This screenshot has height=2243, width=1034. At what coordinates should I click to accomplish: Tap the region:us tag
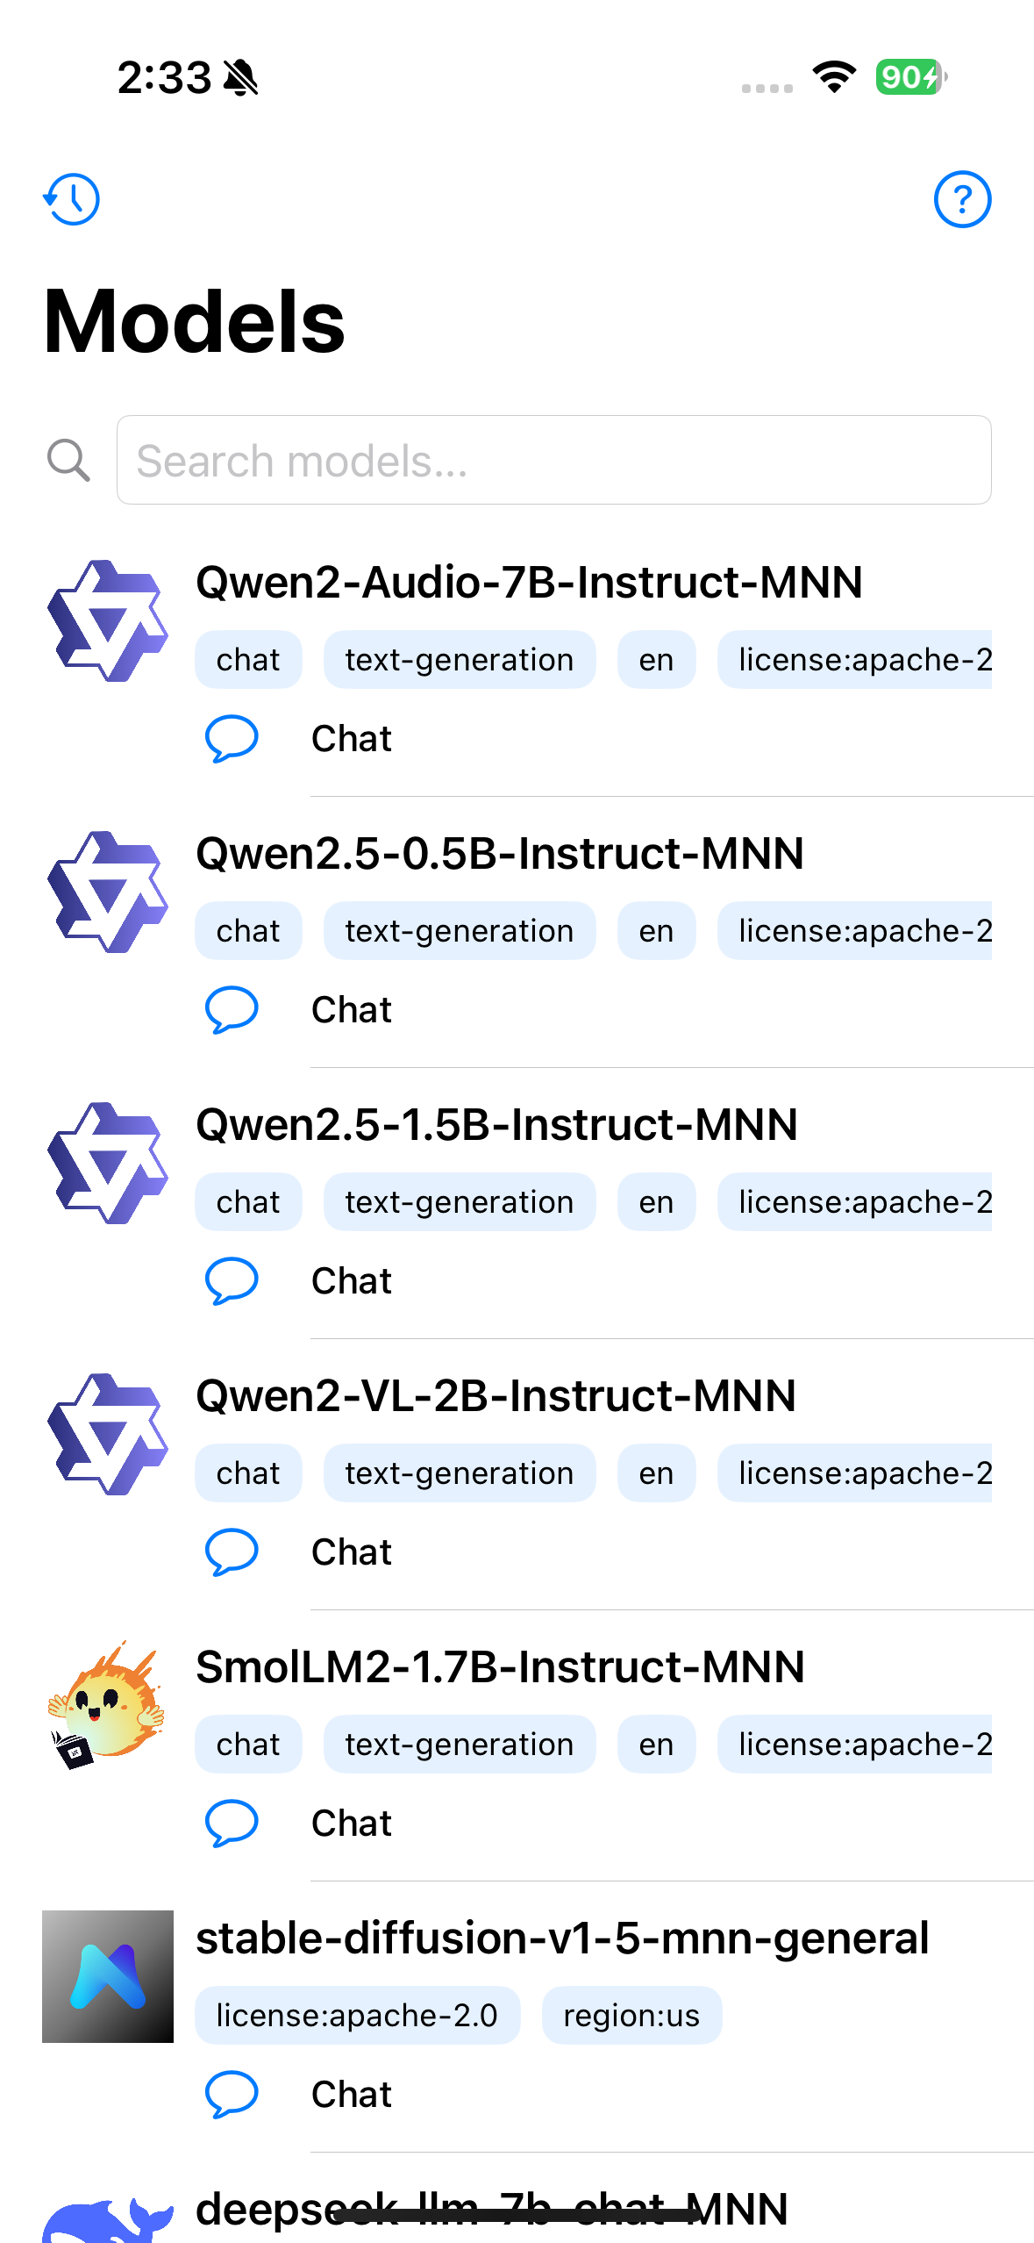[631, 2016]
